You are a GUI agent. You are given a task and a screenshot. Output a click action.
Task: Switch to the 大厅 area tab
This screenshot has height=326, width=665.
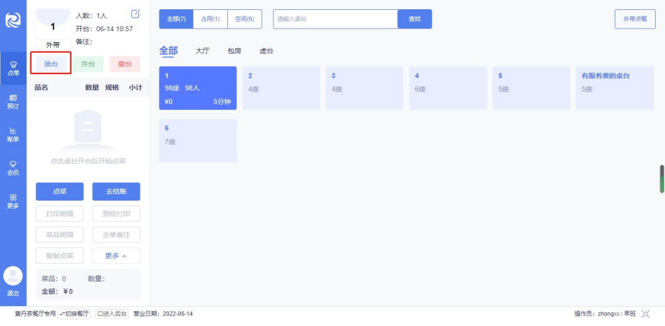tap(202, 51)
